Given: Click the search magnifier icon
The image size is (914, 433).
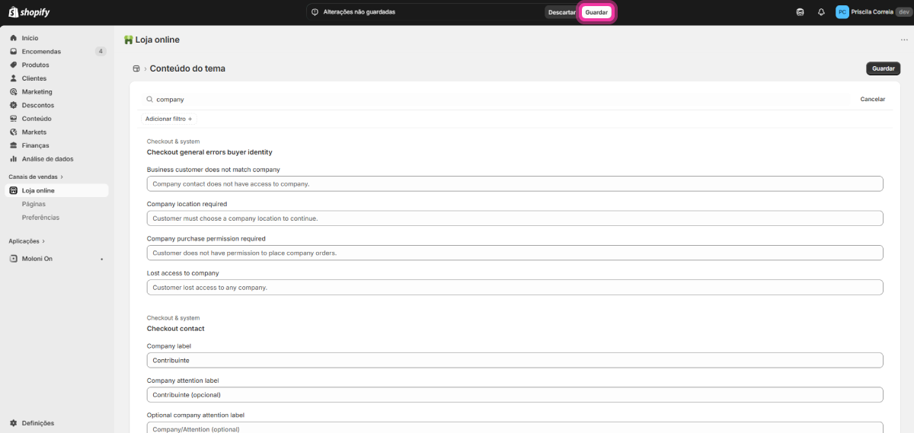Looking at the screenshot, I should tap(149, 100).
